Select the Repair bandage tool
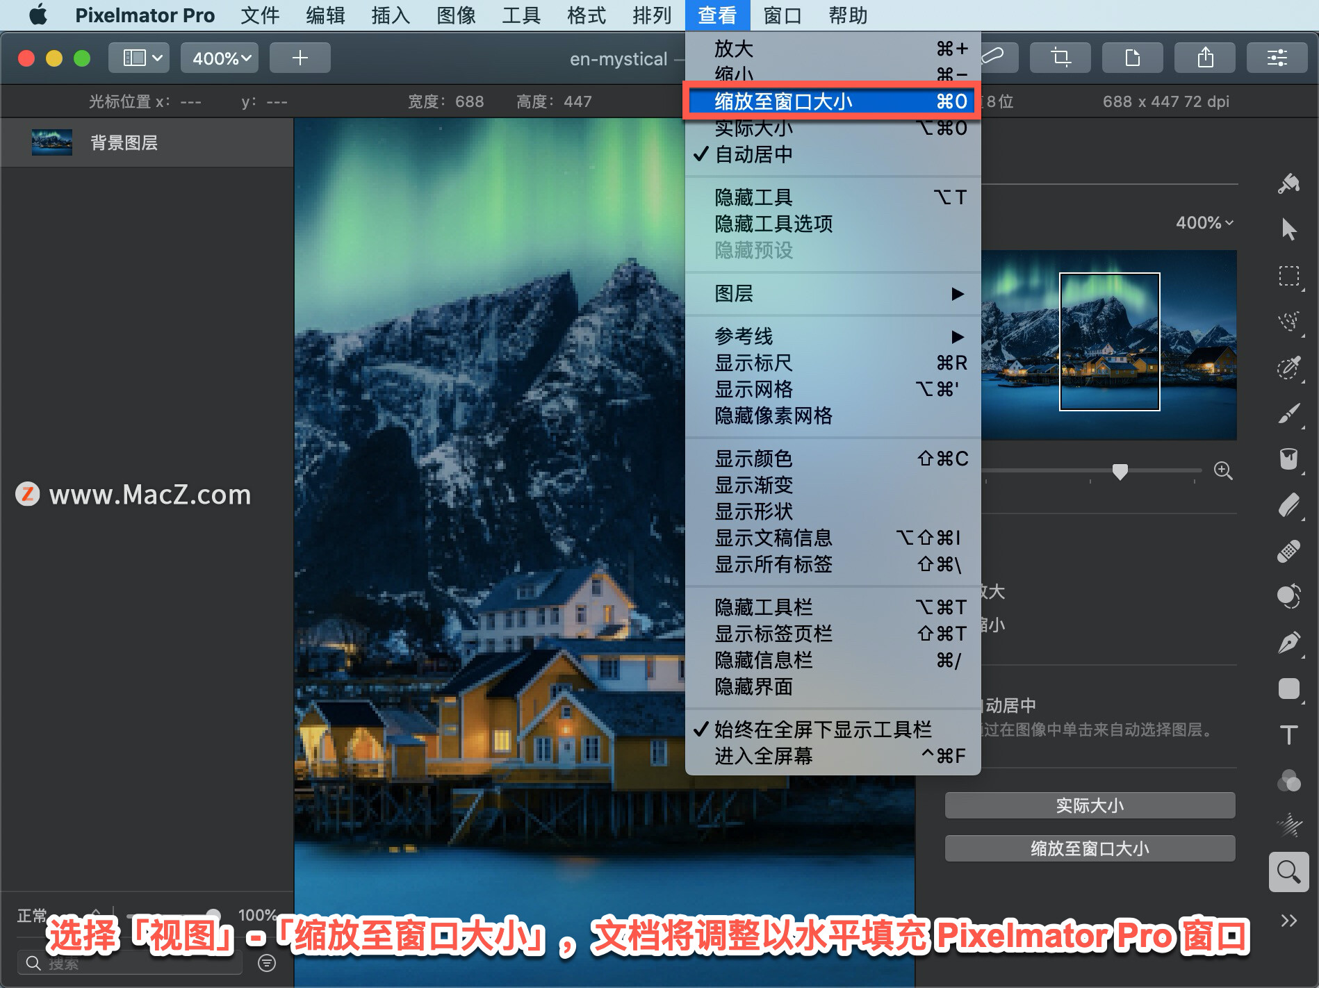This screenshot has height=988, width=1319. pyautogui.click(x=1288, y=551)
